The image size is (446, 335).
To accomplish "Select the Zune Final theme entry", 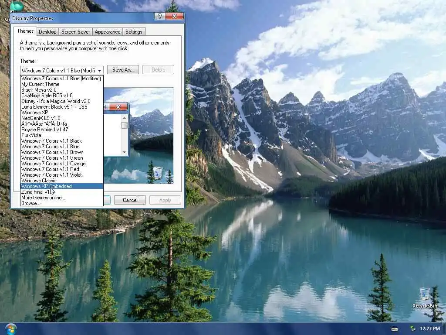I will pos(62,192).
